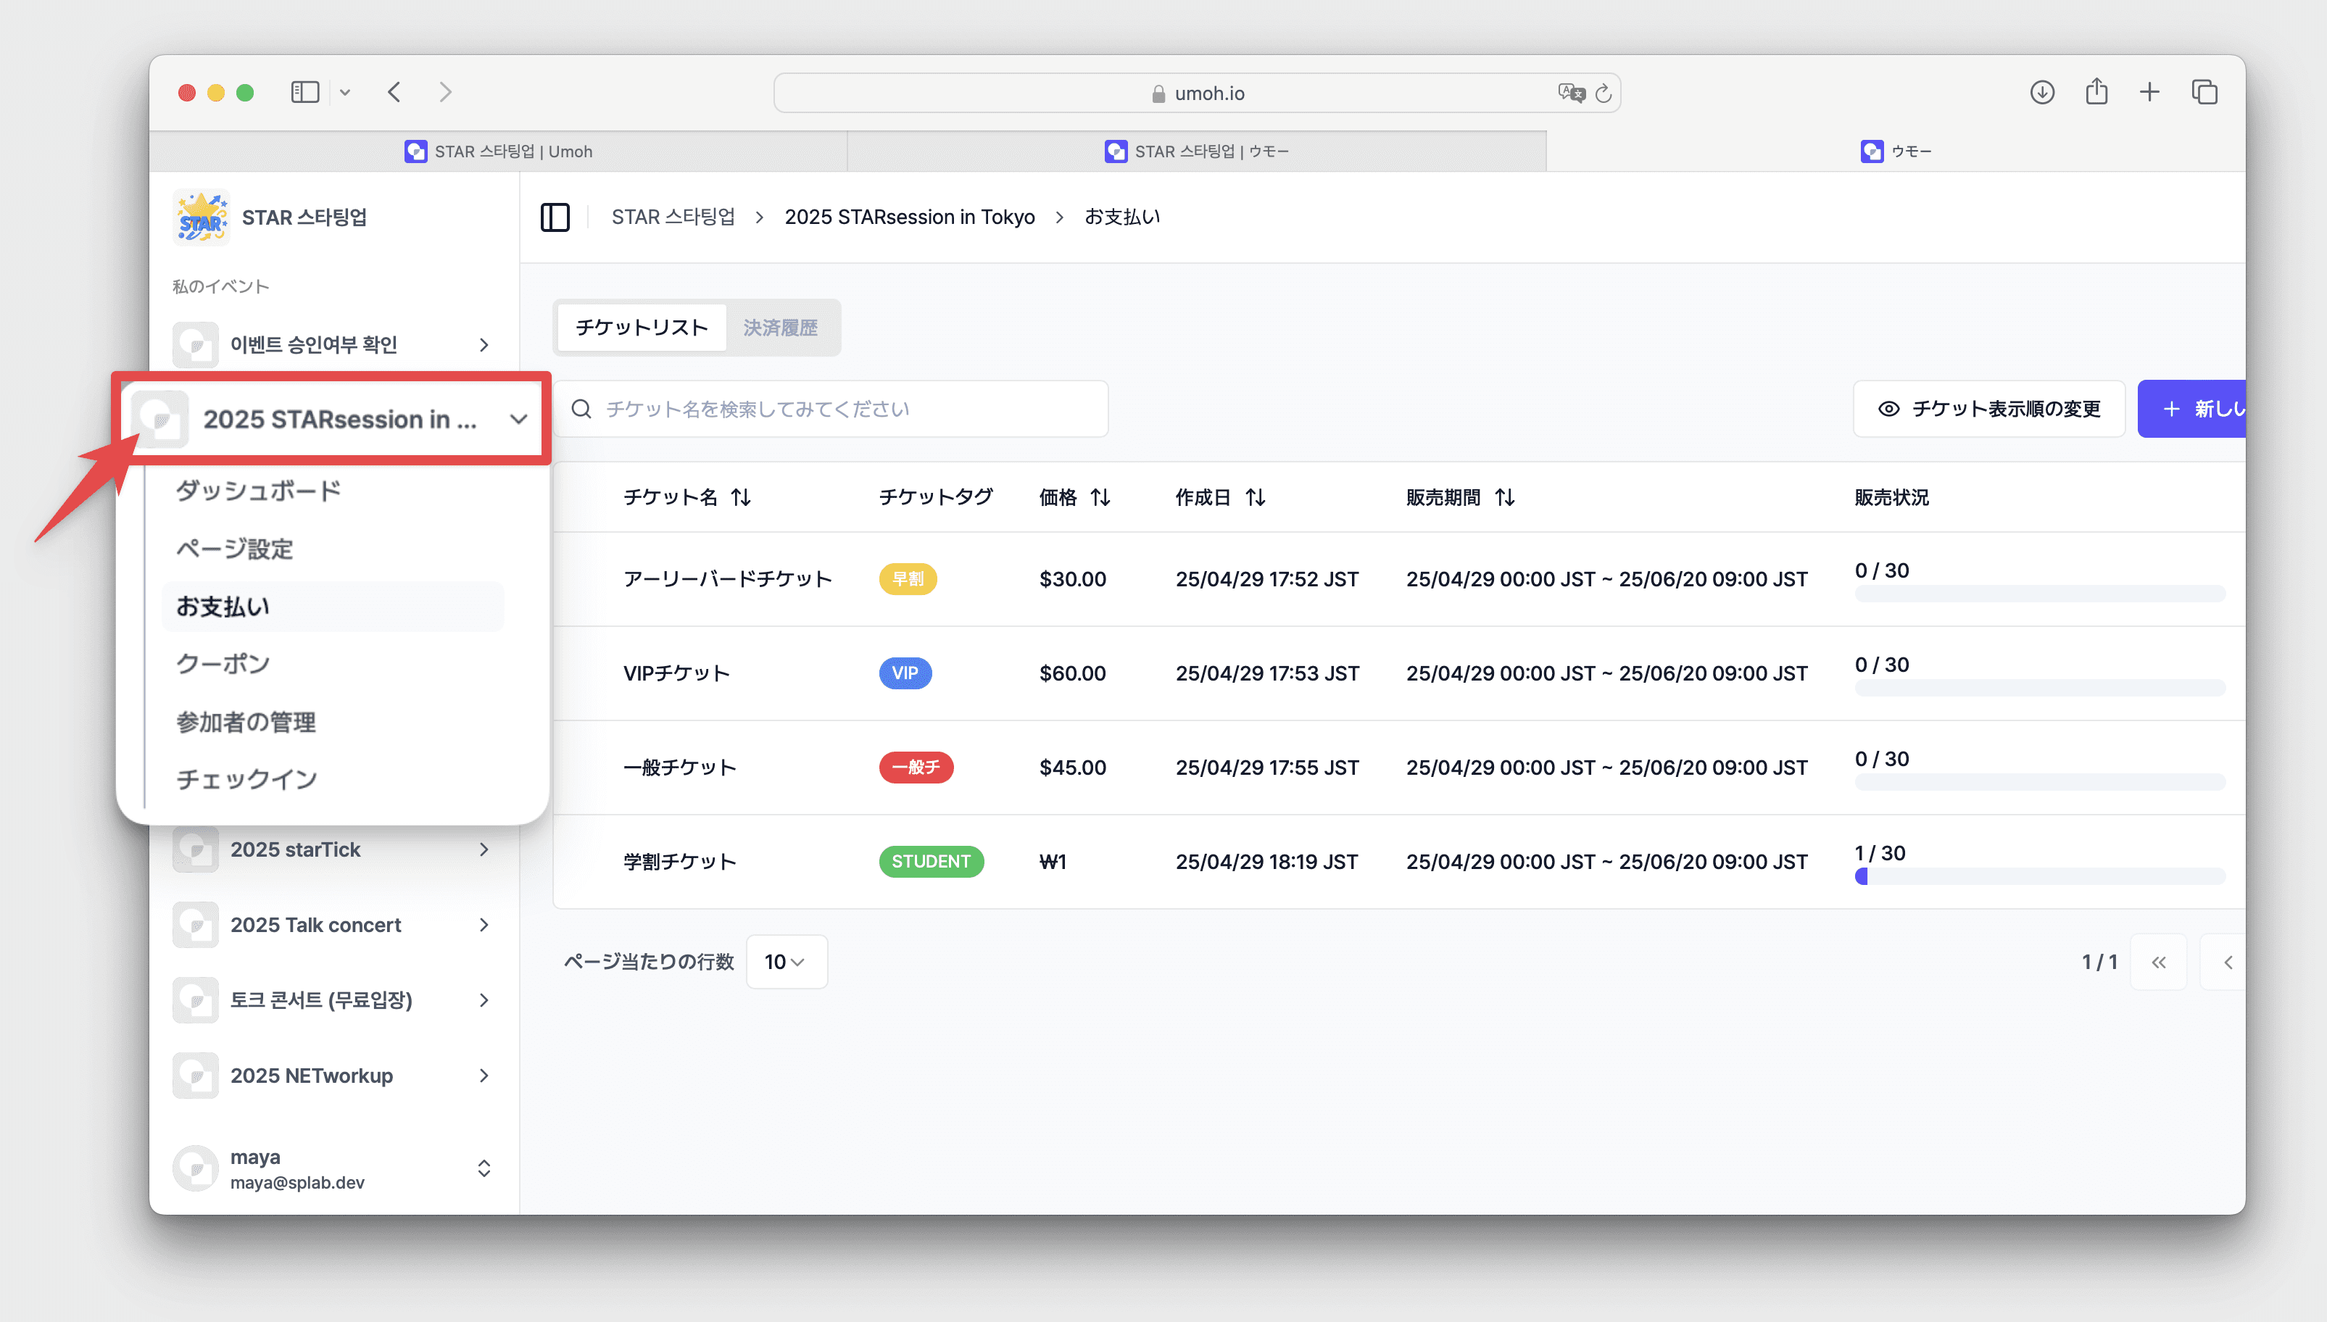Open 参加者の管理 menu item
This screenshot has height=1322, width=2327.
pyautogui.click(x=246, y=722)
